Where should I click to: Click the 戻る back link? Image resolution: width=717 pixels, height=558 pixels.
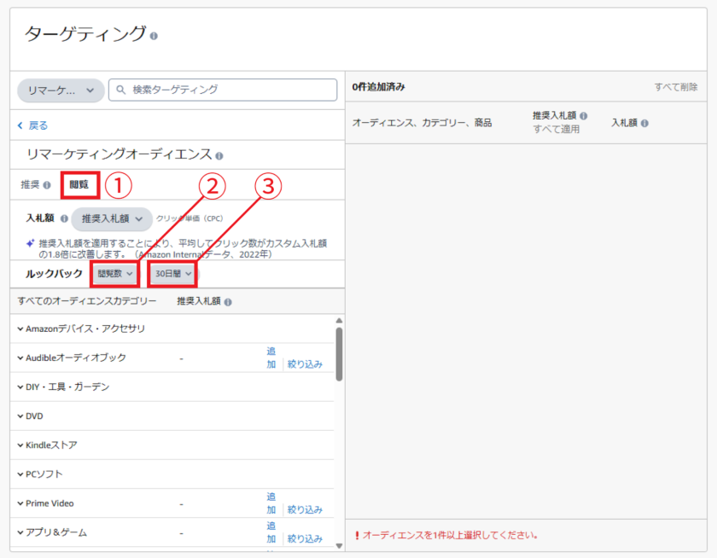click(x=33, y=125)
